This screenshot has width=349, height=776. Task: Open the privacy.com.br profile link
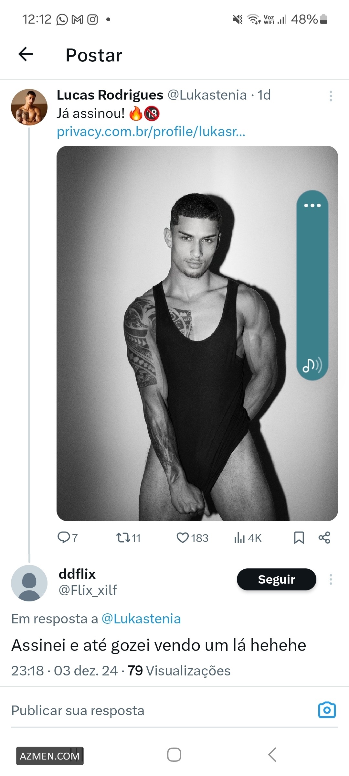[x=151, y=132]
